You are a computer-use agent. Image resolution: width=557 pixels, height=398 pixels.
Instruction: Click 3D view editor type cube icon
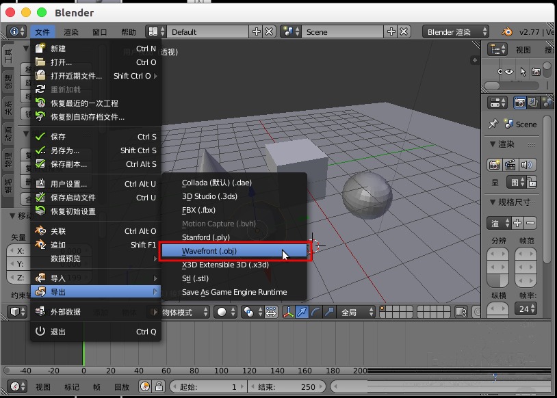(17, 313)
